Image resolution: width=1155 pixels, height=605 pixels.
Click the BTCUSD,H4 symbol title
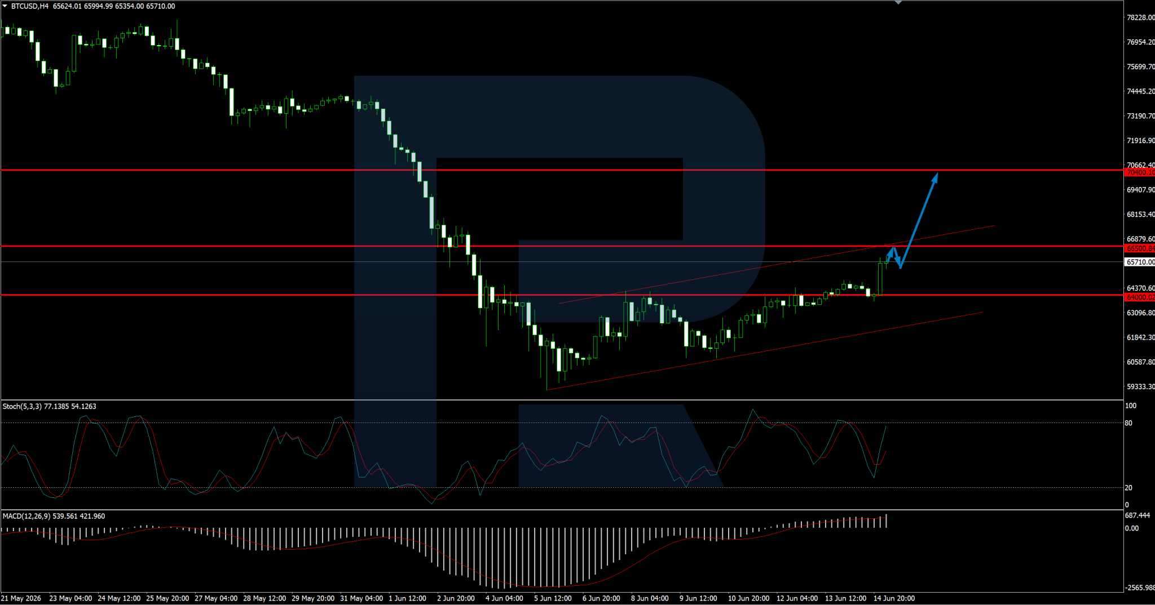pyautogui.click(x=30, y=6)
